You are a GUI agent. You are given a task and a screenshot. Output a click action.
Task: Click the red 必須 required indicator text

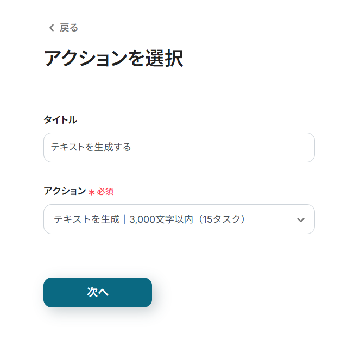click(x=105, y=192)
